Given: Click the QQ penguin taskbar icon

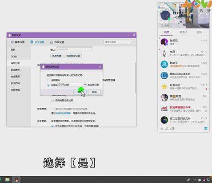Looking at the screenshot, I should point(17,180).
